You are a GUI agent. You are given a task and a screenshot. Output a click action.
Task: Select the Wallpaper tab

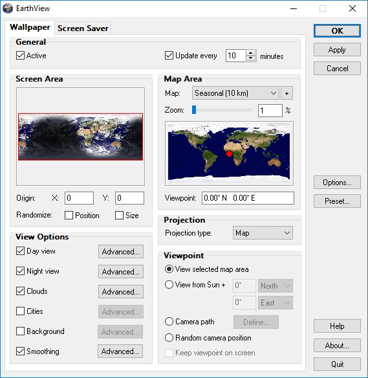30,27
